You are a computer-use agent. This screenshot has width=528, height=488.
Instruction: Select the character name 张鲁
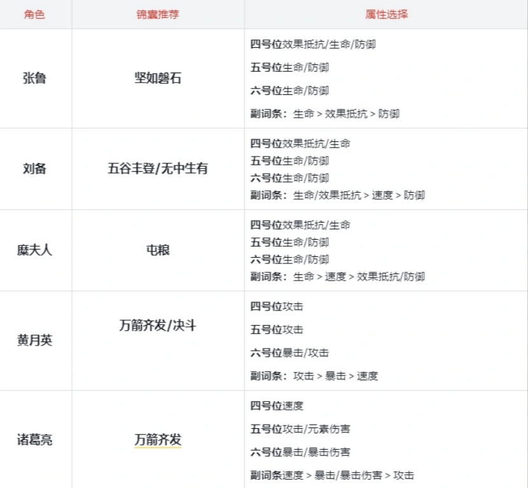point(34,79)
